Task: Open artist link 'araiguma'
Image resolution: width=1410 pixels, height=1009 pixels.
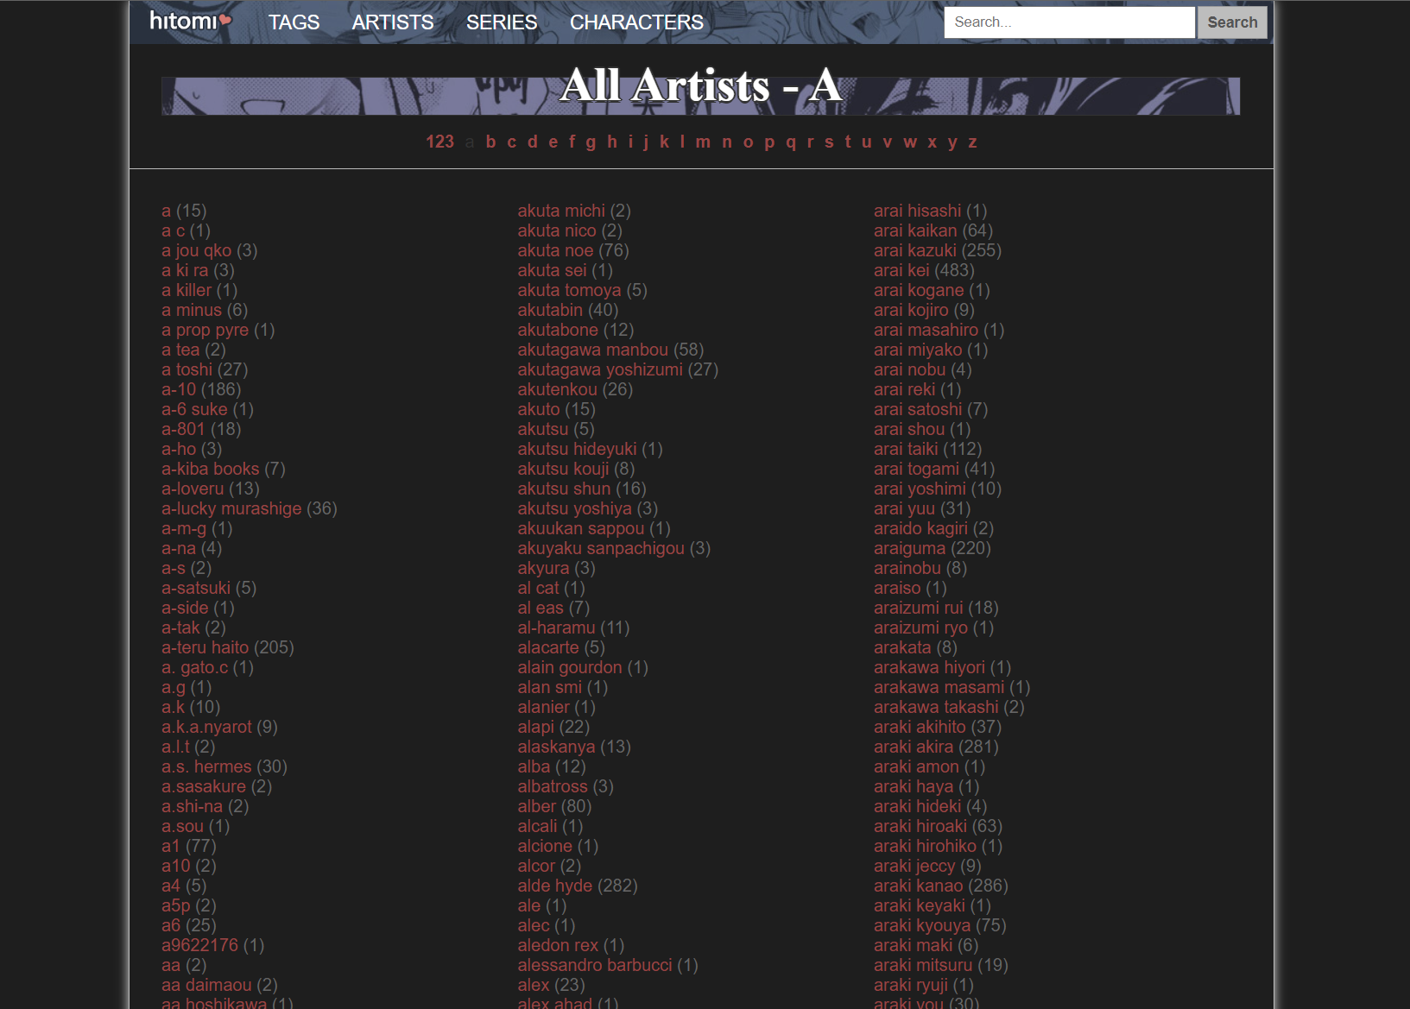Action: pyautogui.click(x=910, y=549)
